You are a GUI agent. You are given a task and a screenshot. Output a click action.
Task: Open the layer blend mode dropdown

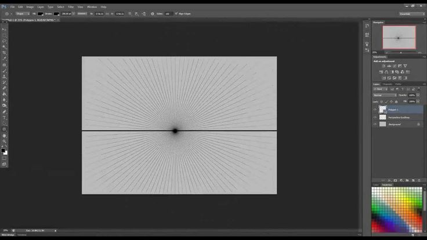point(385,95)
